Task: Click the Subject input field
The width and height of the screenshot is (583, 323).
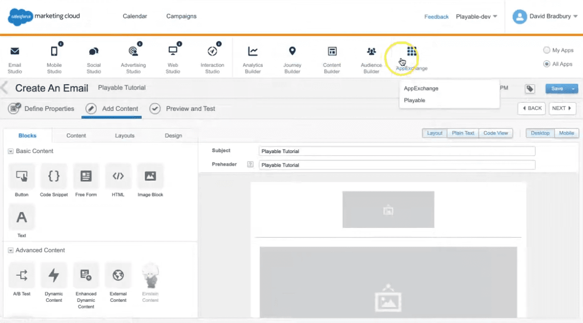Action: pyautogui.click(x=397, y=151)
